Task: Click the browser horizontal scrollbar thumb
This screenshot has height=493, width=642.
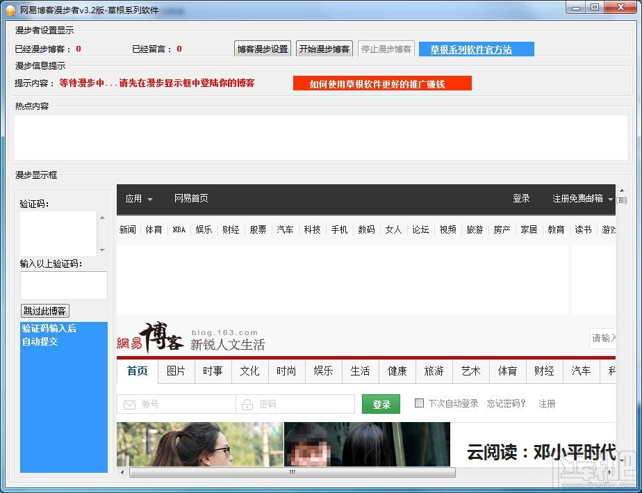Action: pos(293,472)
